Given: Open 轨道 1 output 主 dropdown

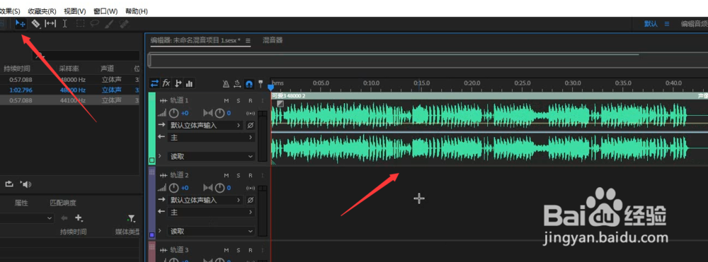Looking at the screenshot, I should click(x=211, y=137).
